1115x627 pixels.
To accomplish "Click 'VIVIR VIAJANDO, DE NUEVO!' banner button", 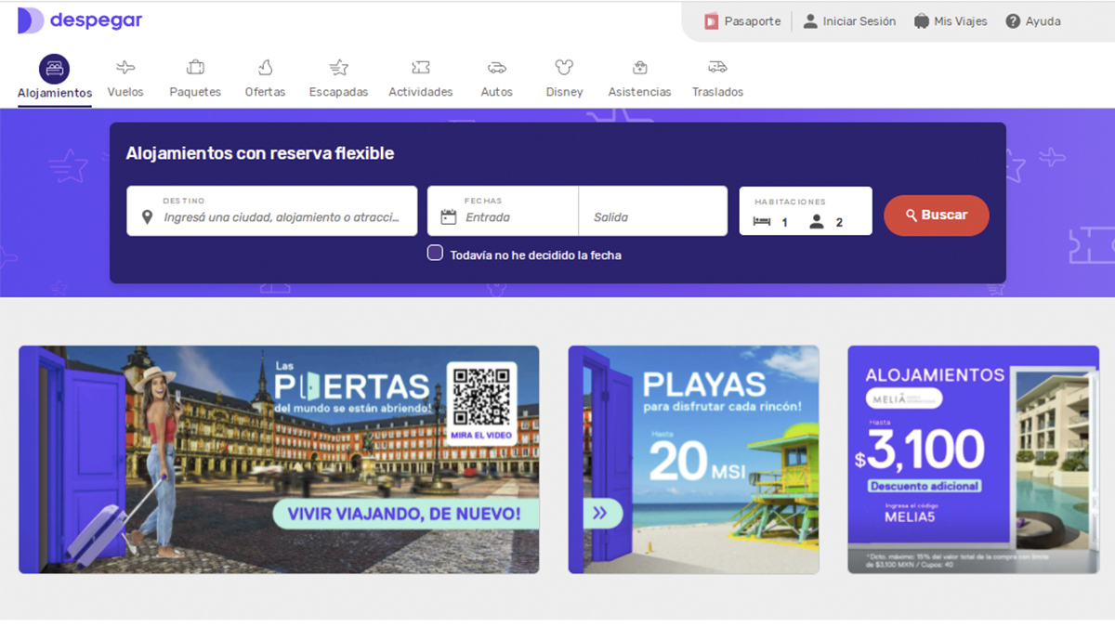I will [406, 514].
